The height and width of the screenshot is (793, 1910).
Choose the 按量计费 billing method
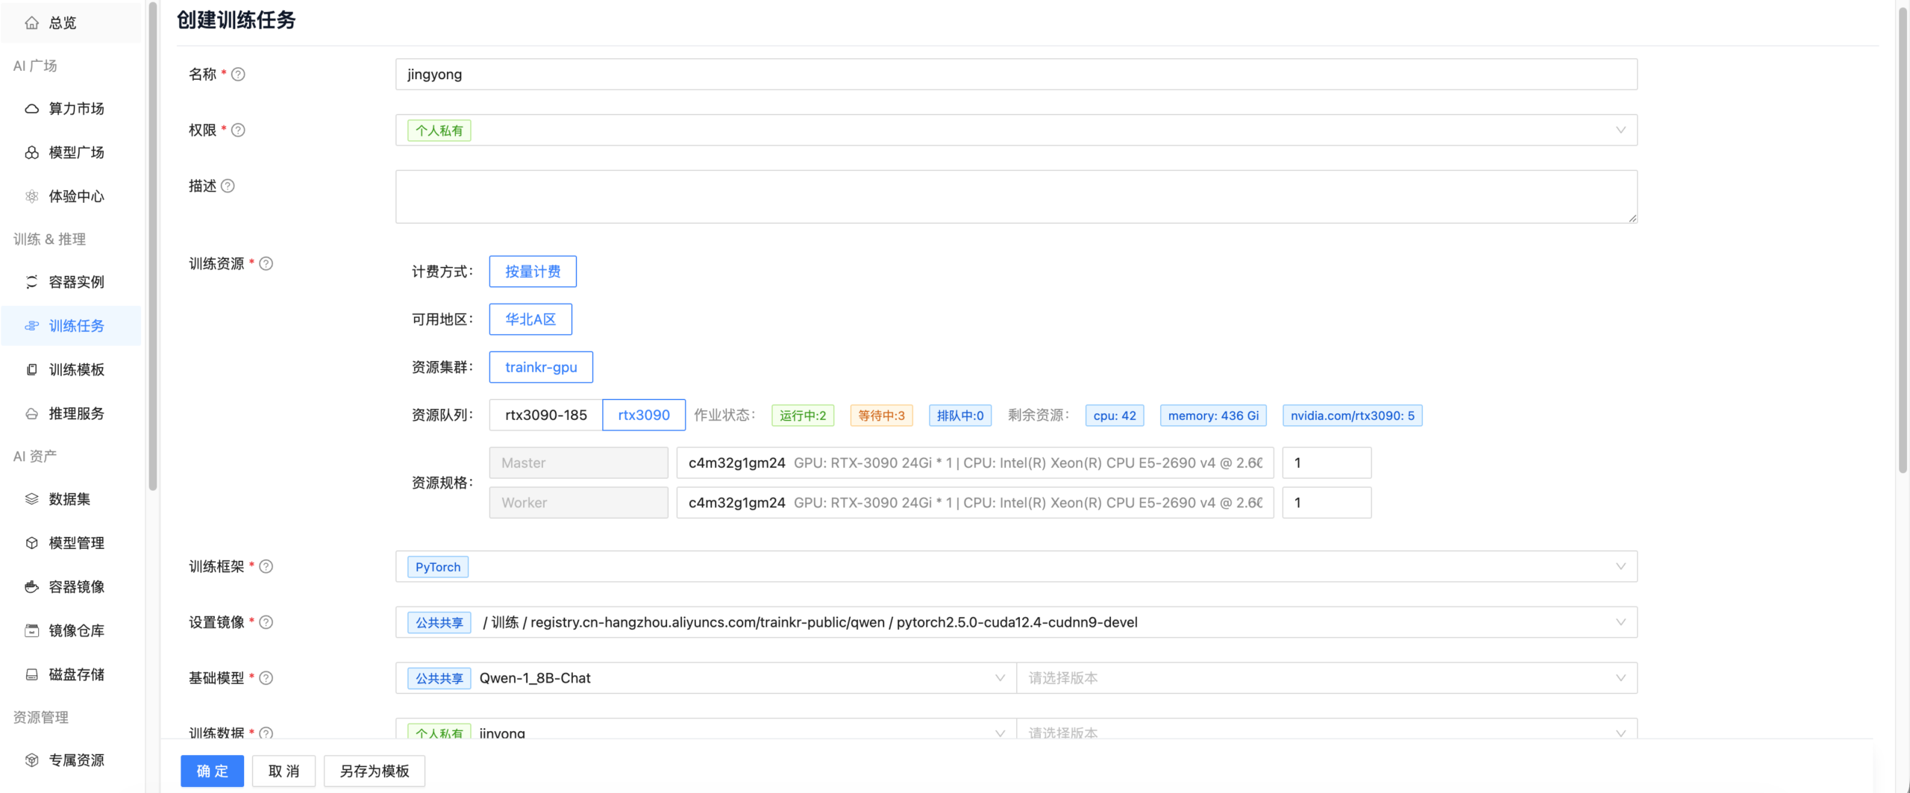pos(532,272)
